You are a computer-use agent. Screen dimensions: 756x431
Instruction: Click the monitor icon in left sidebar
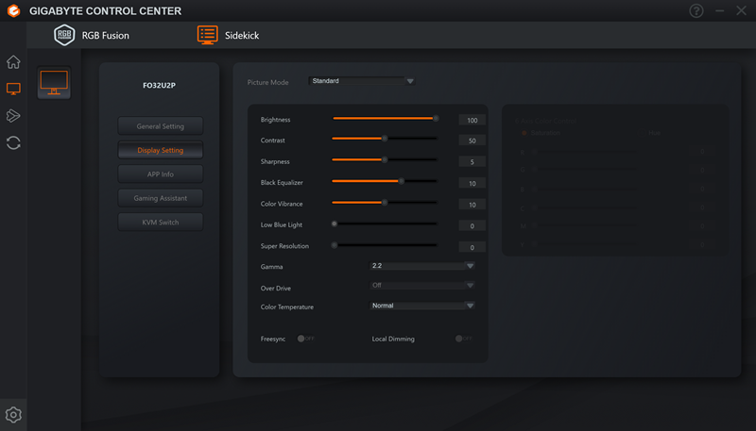tap(13, 89)
